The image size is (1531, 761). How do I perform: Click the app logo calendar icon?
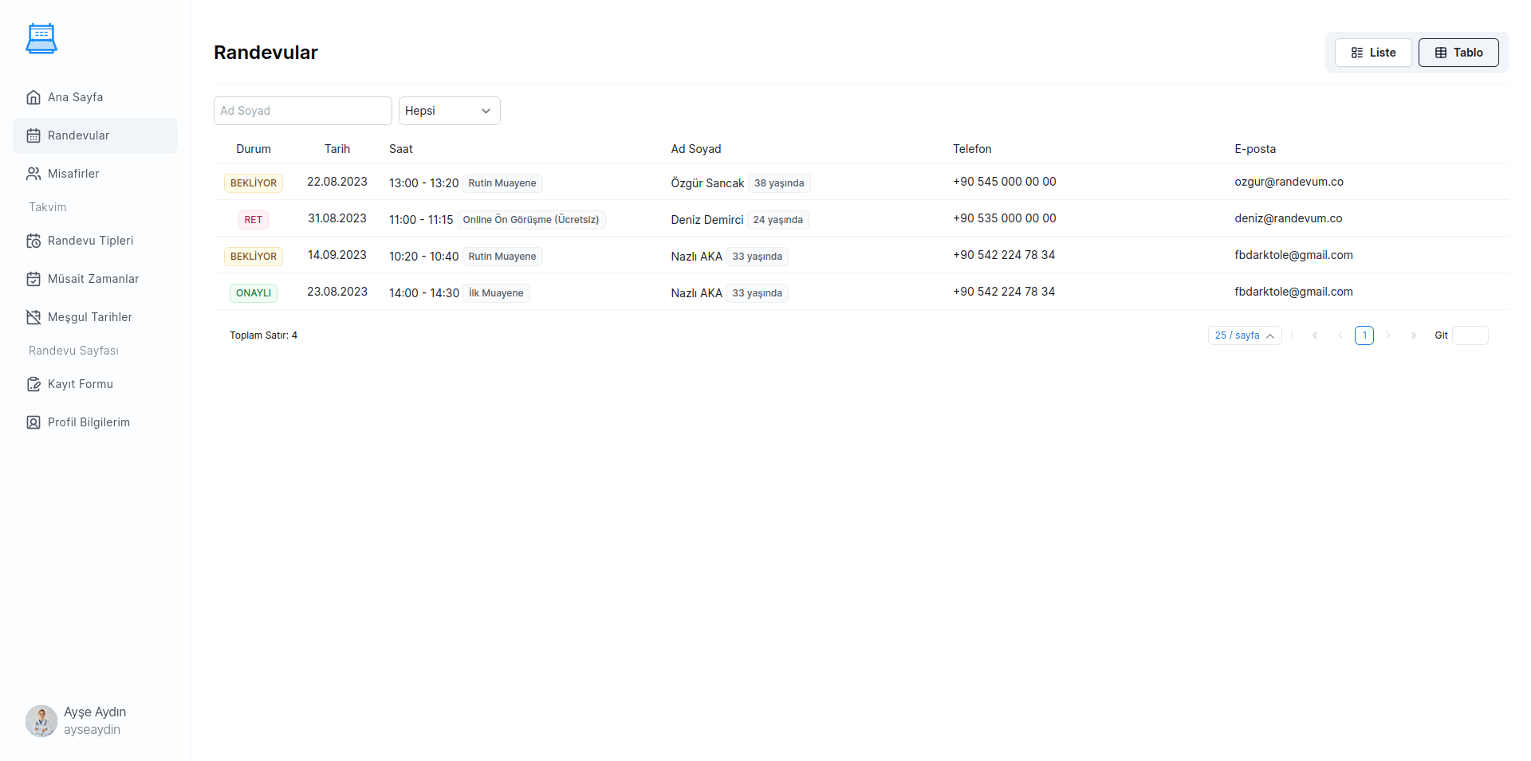[x=41, y=38]
